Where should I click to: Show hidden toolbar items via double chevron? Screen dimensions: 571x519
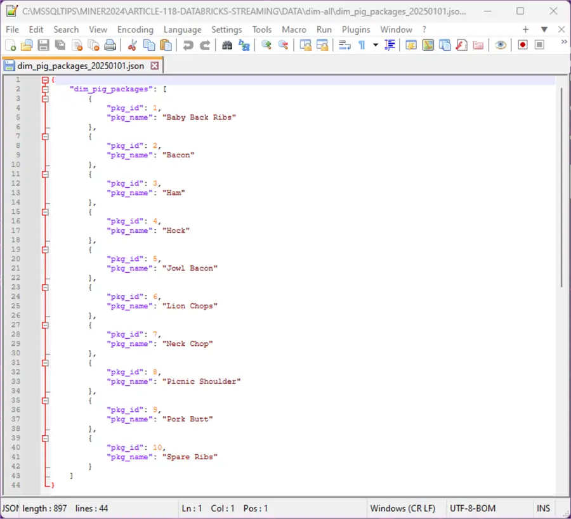click(564, 42)
